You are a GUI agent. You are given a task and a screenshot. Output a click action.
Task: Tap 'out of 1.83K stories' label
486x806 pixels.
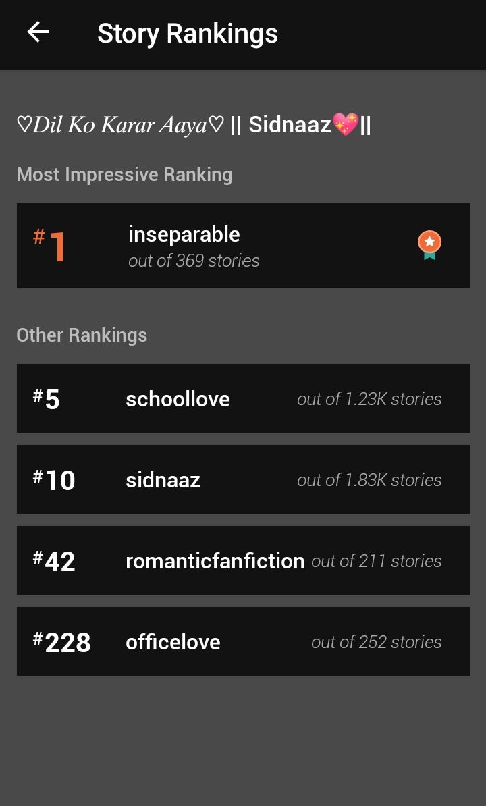point(369,479)
